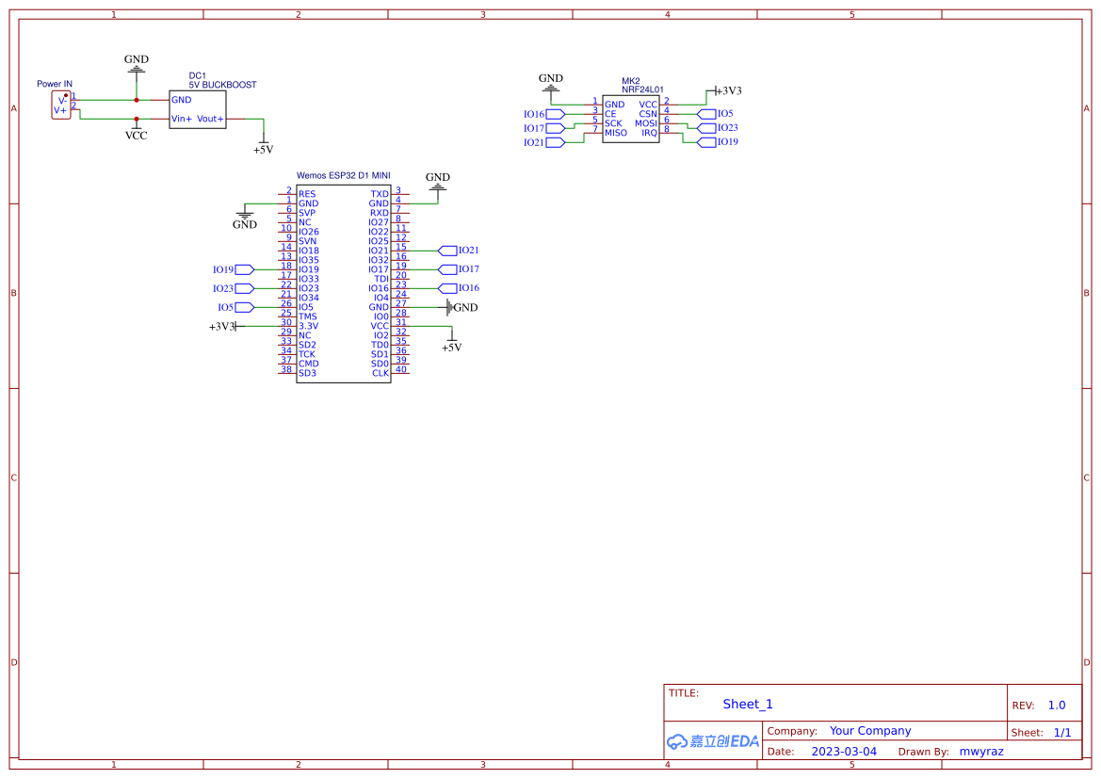Select the Your Company text in title block

870,730
